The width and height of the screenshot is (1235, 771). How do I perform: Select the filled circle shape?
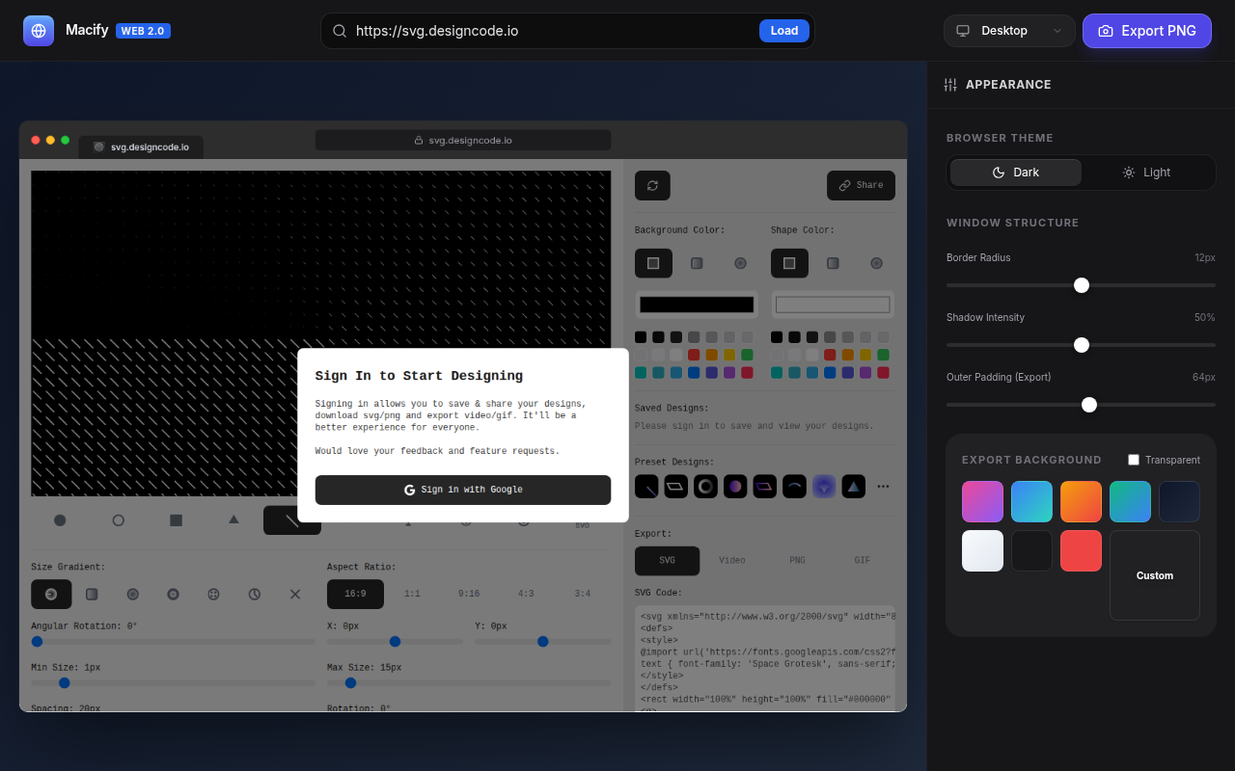[60, 520]
